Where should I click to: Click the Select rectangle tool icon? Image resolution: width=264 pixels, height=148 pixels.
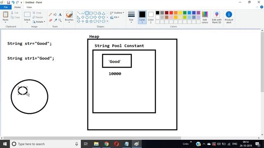click(27, 14)
